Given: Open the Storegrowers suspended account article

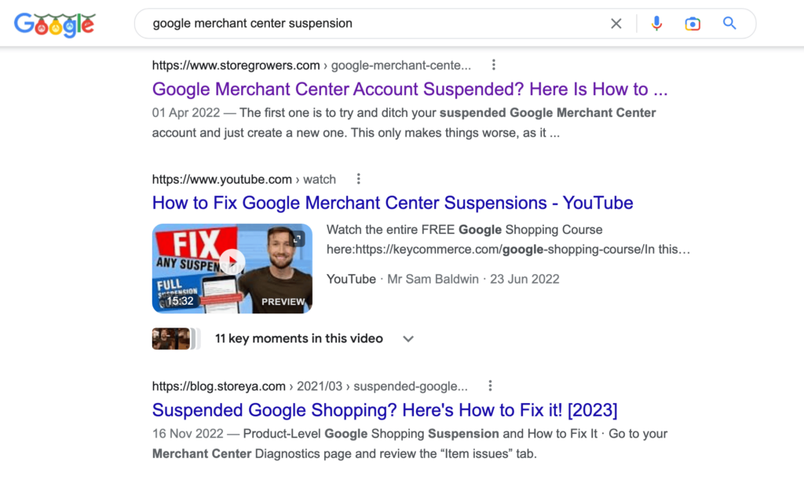Looking at the screenshot, I should click(x=408, y=89).
